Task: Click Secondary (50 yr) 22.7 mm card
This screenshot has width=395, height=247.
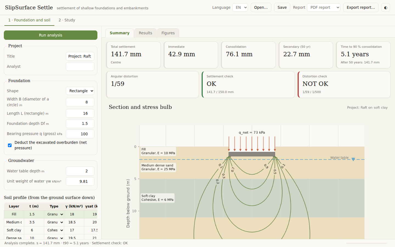Action: coord(306,55)
